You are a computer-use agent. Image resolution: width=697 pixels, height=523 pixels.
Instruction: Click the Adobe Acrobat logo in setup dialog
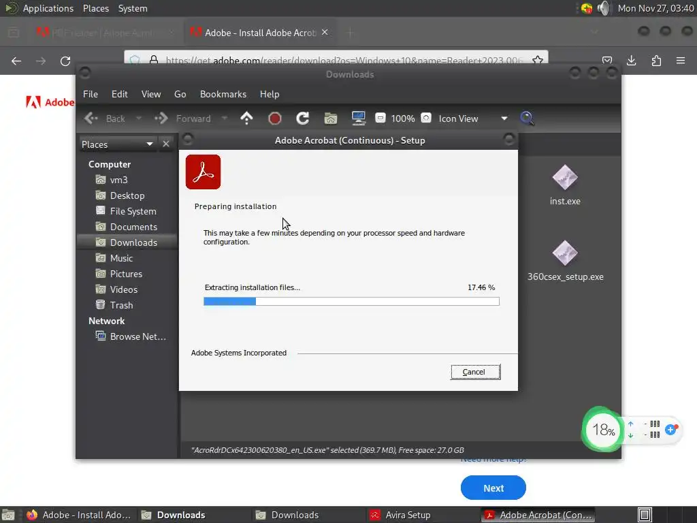[203, 172]
